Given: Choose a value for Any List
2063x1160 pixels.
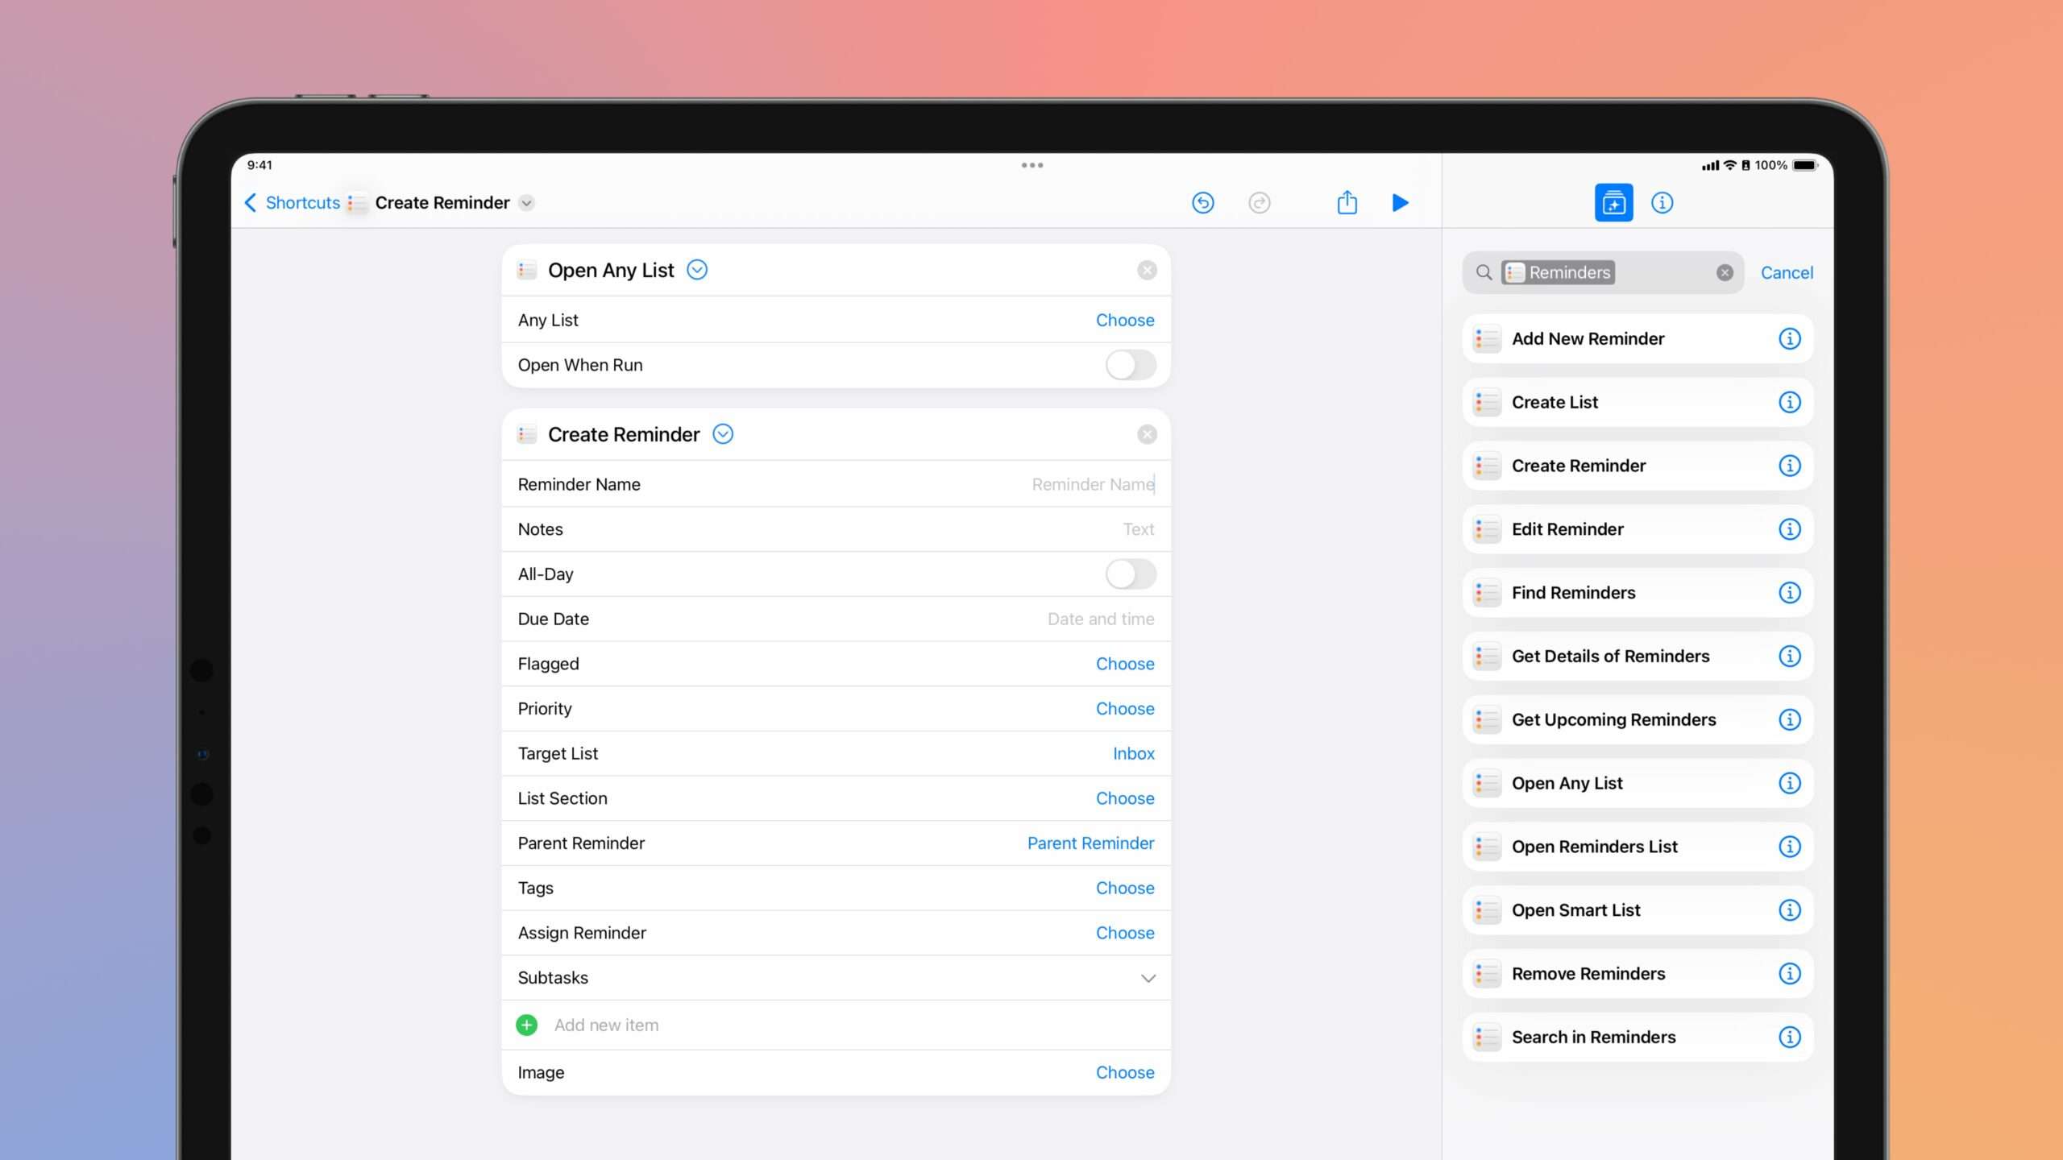Looking at the screenshot, I should click(x=1124, y=320).
